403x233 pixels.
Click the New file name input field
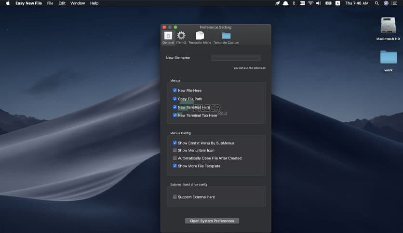coord(236,58)
